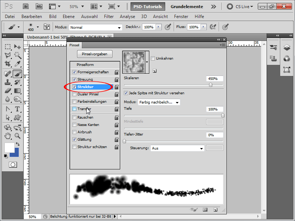The height and width of the screenshot is (221, 295).
Task: Open the Datei menu
Action: (x=10, y=17)
